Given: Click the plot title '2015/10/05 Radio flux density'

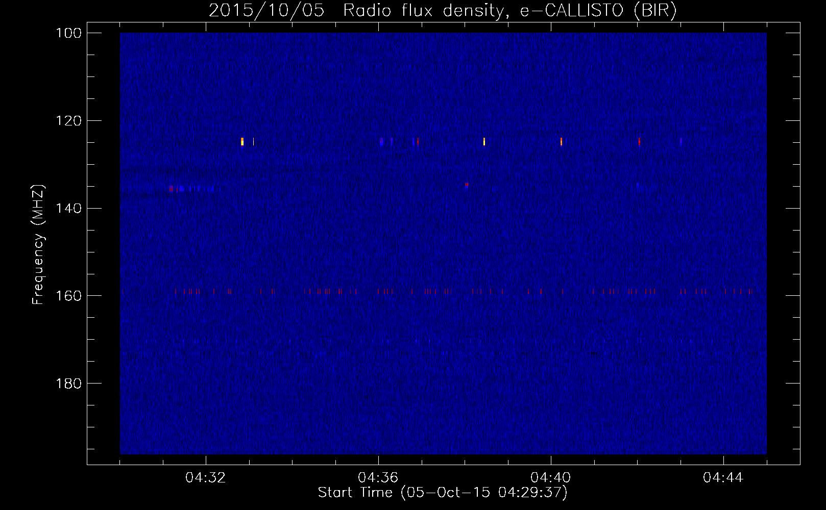Looking at the screenshot, I should click(443, 10).
